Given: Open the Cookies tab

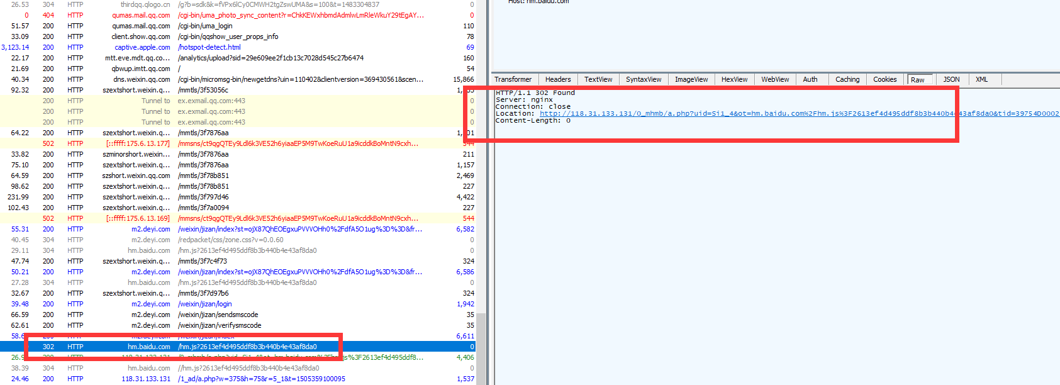Looking at the screenshot, I should click(x=885, y=79).
